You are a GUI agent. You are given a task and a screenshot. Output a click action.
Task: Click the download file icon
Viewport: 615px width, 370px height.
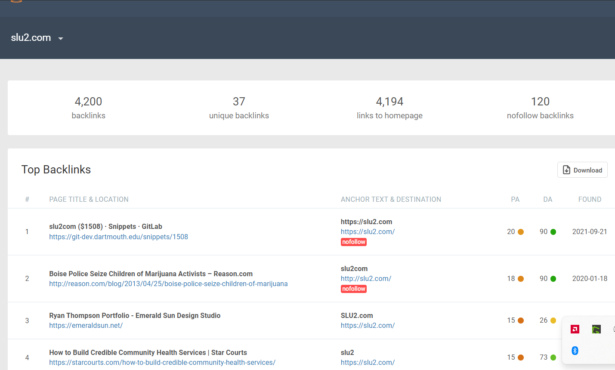[x=567, y=170]
